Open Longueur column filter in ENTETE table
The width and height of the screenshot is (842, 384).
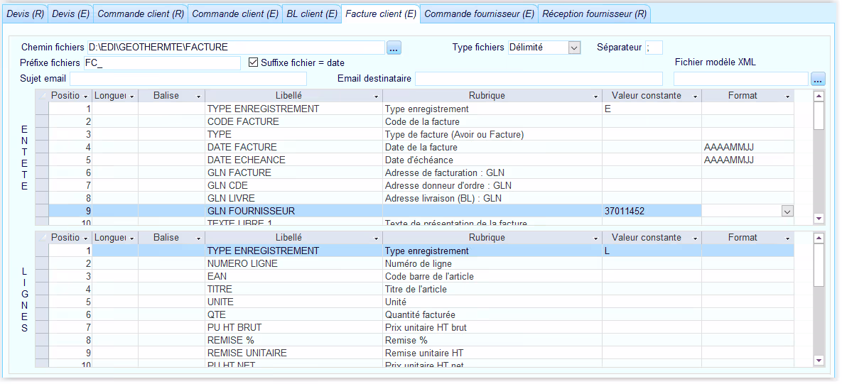[131, 97]
